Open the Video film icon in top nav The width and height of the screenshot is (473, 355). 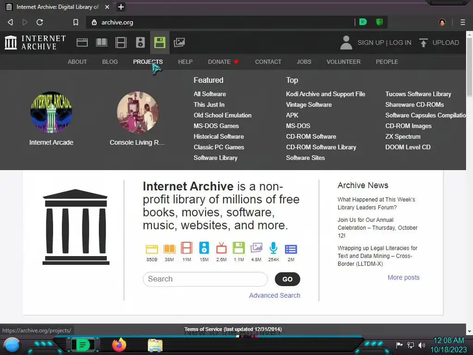pyautogui.click(x=121, y=43)
